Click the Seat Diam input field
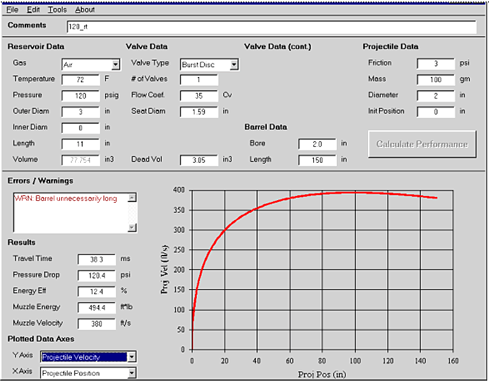 (x=199, y=112)
